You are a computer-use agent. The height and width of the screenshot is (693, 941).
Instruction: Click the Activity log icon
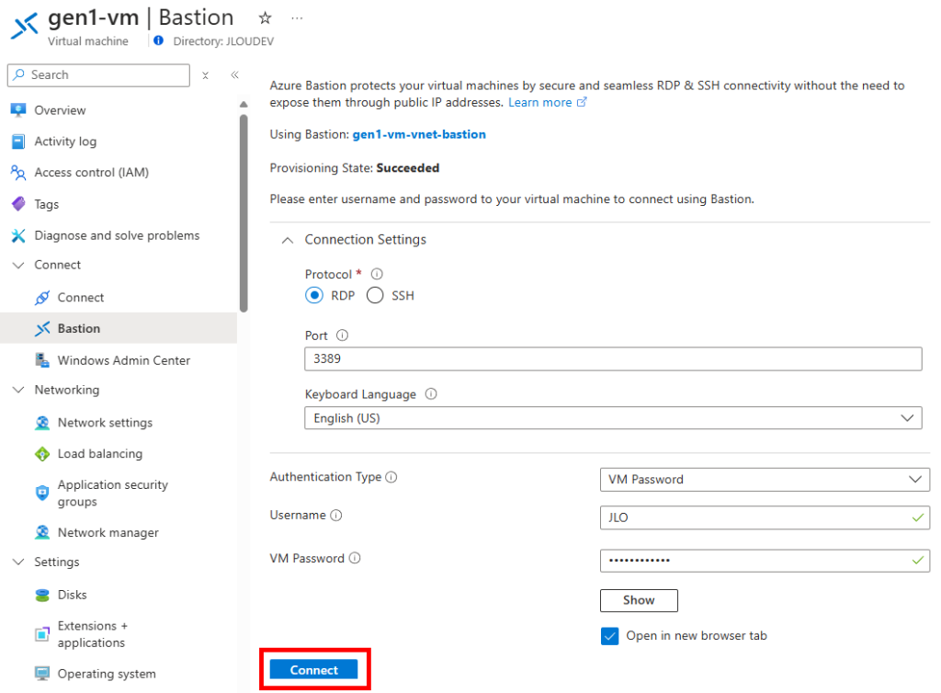click(18, 142)
